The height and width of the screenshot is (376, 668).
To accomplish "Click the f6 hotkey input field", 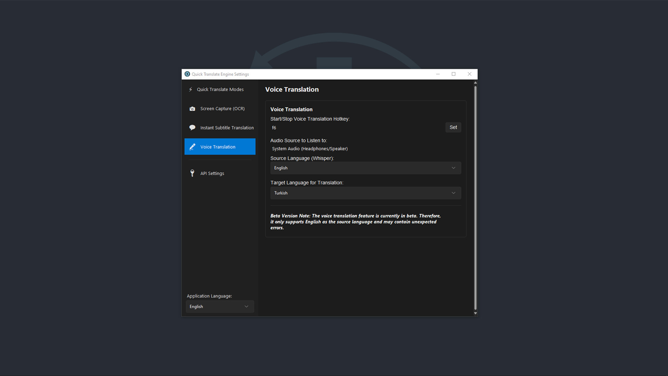I will tap(348, 127).
